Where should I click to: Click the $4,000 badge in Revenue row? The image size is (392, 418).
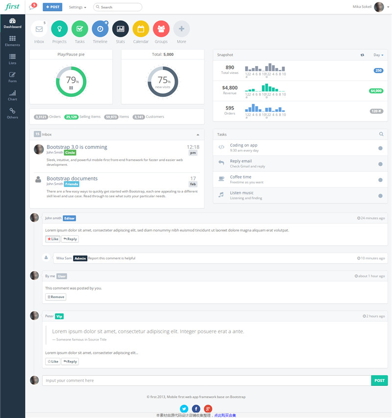[x=376, y=91]
